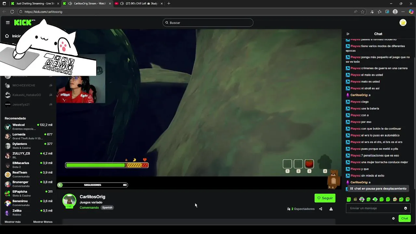
Task: Switch to CarlitosOrig Stream tab
Action: coord(87,4)
